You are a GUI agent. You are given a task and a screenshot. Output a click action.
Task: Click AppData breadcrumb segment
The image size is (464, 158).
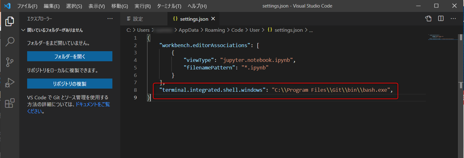click(x=189, y=30)
